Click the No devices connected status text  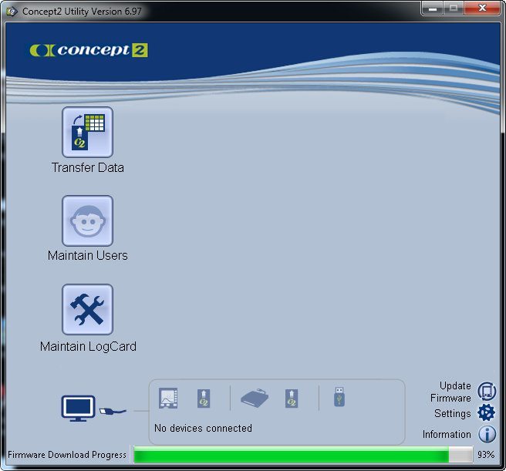(x=203, y=428)
